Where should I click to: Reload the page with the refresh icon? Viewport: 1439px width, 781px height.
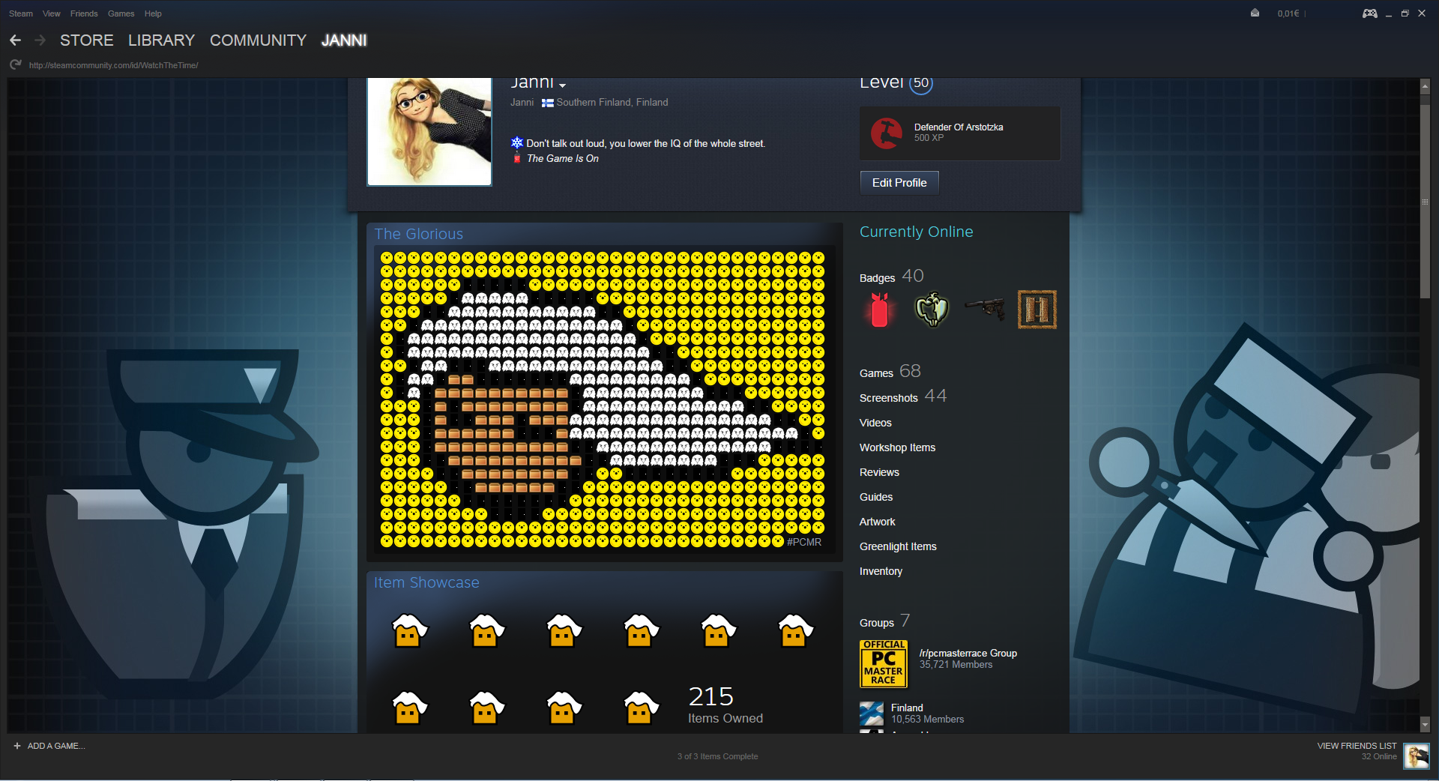tap(15, 65)
